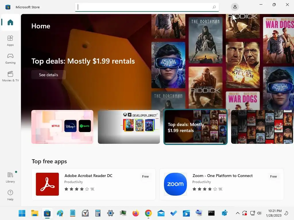The image size is (294, 220).
Task: Click the Hunter Killer movie poster
Action: (x=243, y=65)
